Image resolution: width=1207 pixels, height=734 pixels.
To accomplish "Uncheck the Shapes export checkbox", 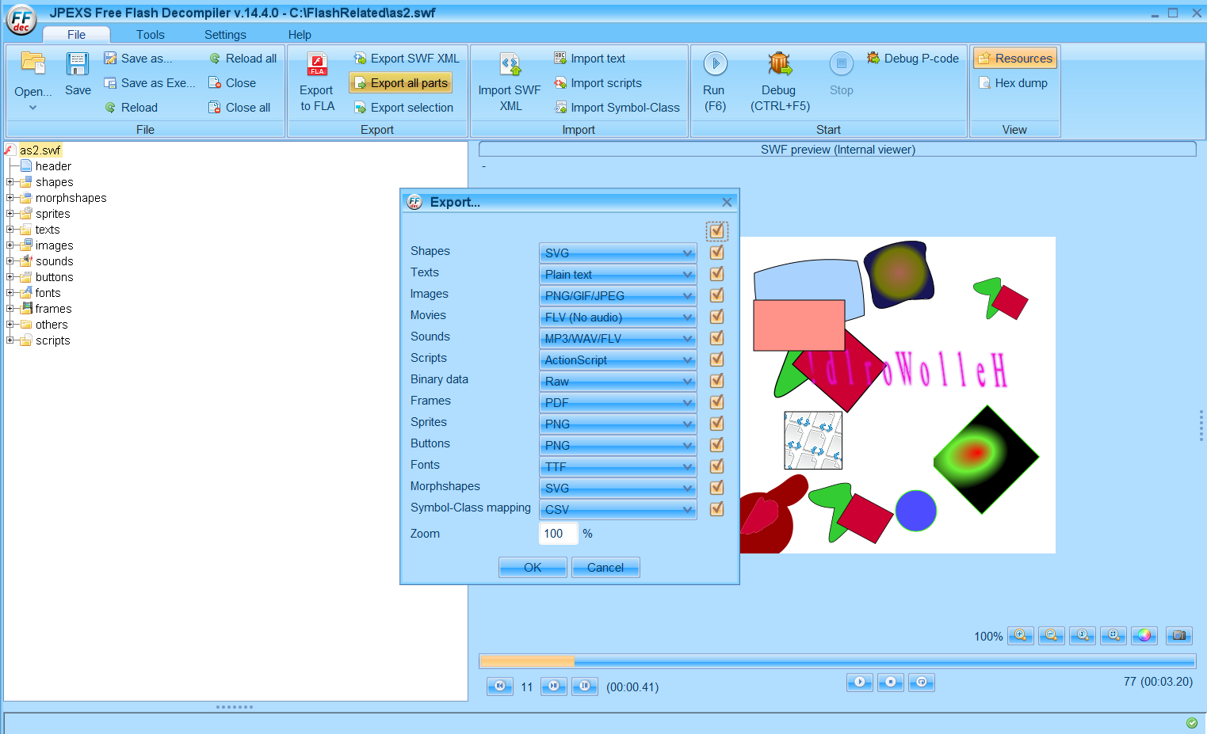I will coord(717,253).
